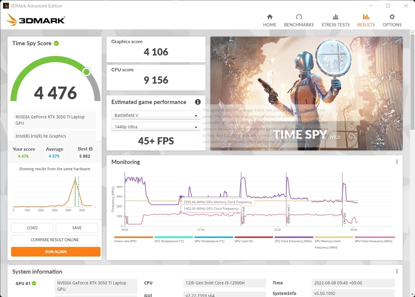Maximize the 3DMark window

tap(388, 6)
